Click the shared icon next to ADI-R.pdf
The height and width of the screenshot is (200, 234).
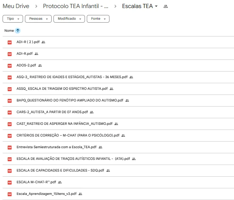[36, 54]
